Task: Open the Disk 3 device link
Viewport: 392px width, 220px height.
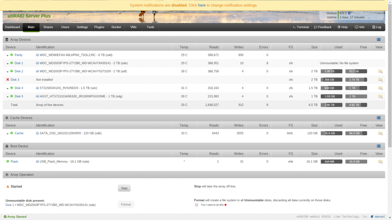Action: (x=15, y=80)
